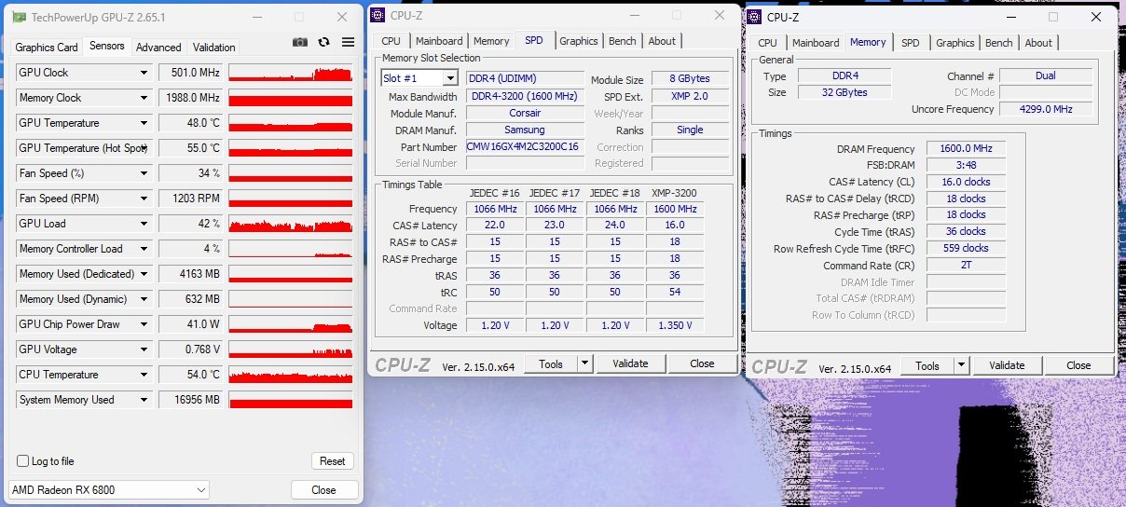Image resolution: width=1126 pixels, height=507 pixels.
Task: Open the Bench tab in the Memory window
Action: [999, 43]
